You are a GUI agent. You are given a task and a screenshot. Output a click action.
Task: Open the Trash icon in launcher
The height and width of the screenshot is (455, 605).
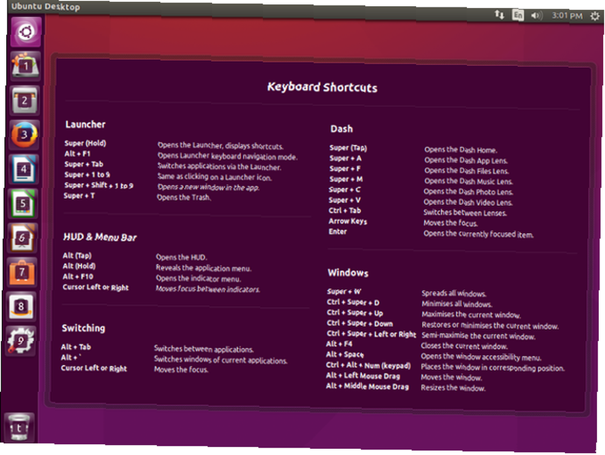tap(19, 427)
